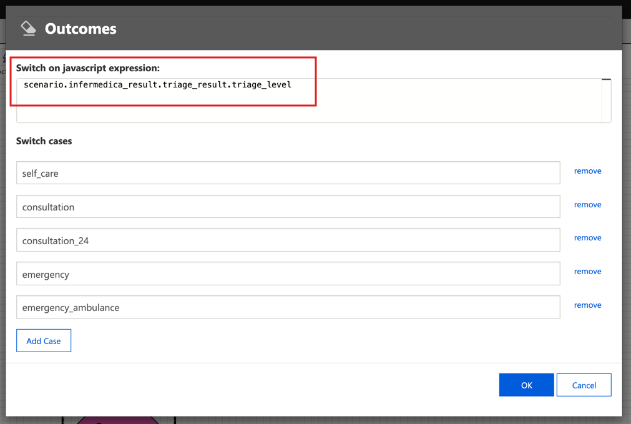Click the Switch cases heading
Viewport: 631px width, 424px height.
coord(44,141)
